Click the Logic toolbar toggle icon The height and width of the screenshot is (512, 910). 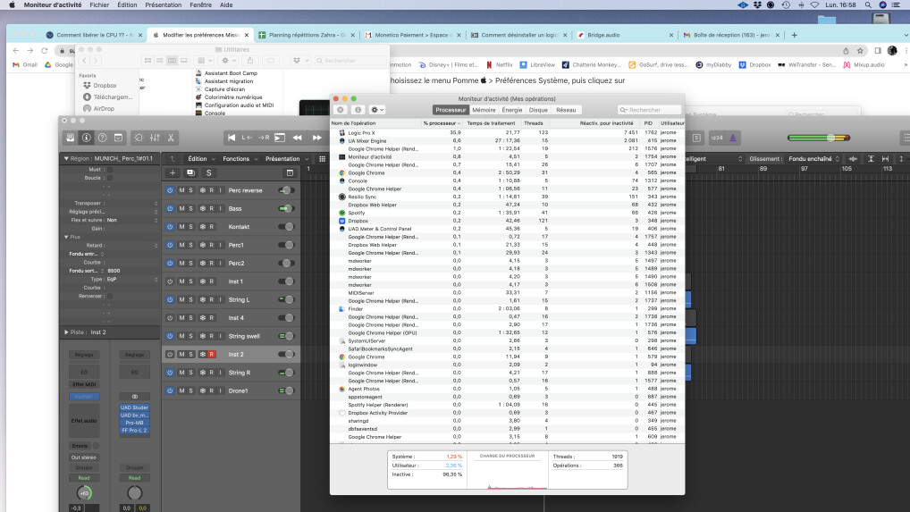click(x=118, y=138)
